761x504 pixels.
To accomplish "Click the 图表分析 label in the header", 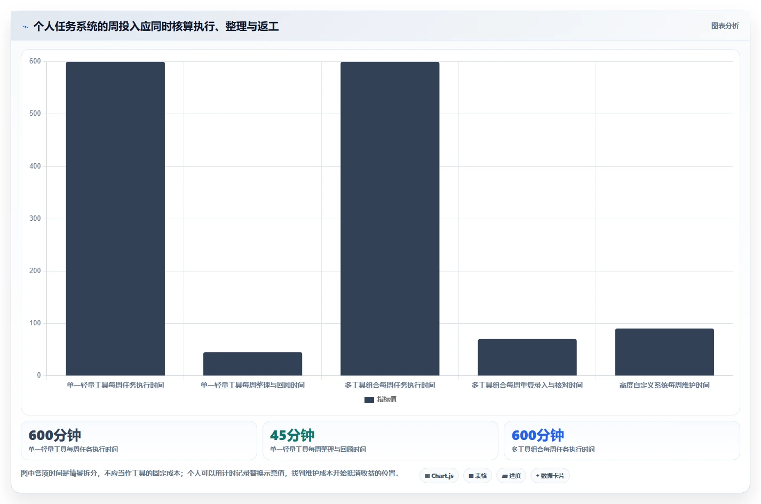I will [x=725, y=26].
